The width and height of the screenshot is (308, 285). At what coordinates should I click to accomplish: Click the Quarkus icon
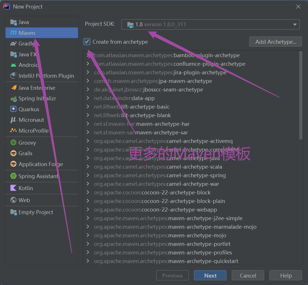coord(13,109)
